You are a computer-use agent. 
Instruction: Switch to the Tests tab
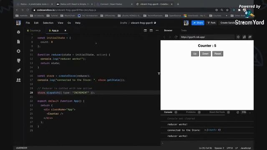click(x=184, y=30)
